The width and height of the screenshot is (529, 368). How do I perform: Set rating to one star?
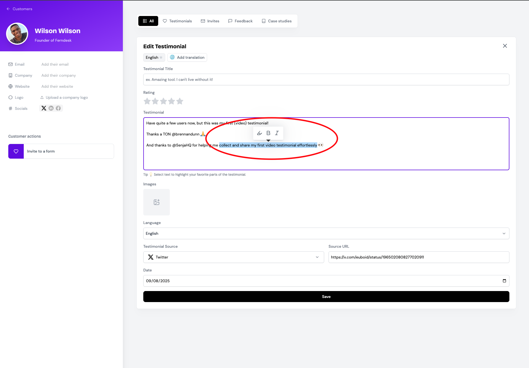147,101
